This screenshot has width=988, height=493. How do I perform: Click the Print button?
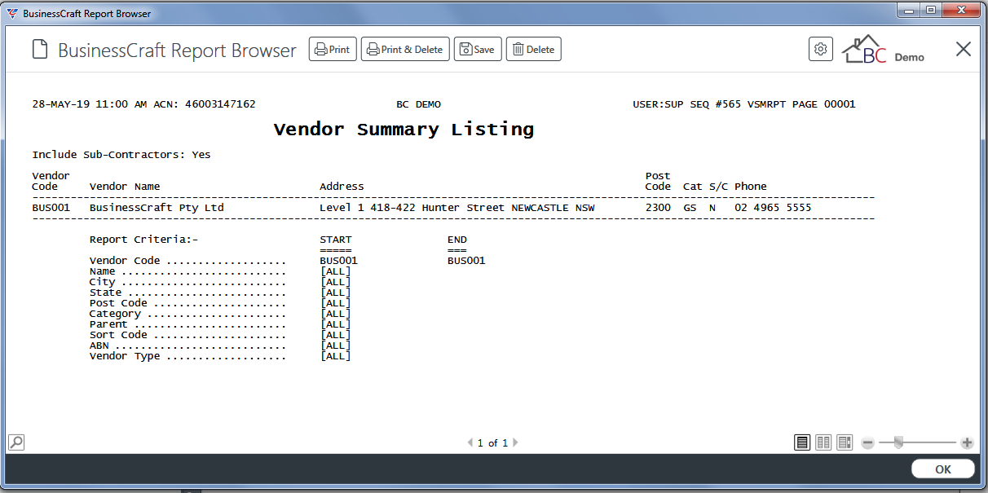point(333,49)
